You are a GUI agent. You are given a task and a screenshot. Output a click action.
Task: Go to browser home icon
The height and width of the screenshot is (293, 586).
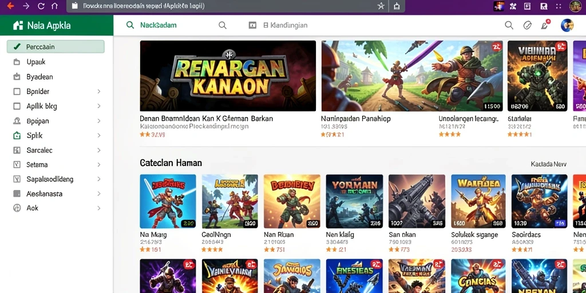coord(54,6)
